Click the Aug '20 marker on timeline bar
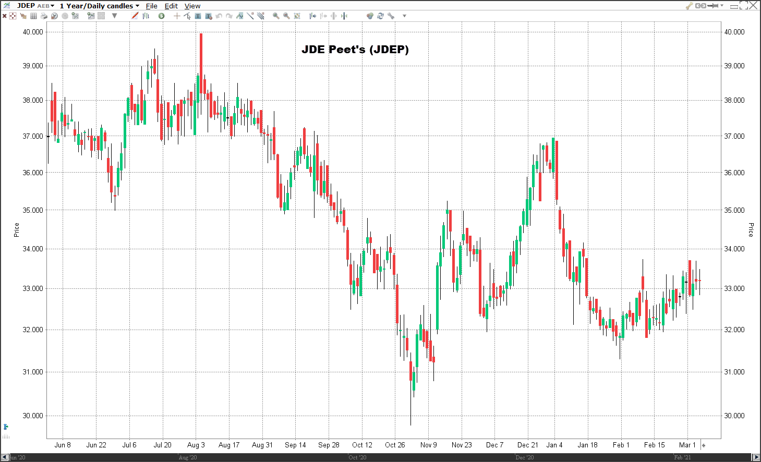The image size is (761, 462). (x=188, y=457)
